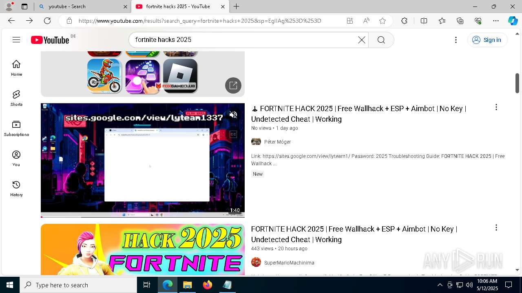Toggle Read aloud in address bar
This screenshot has width=522, height=293.
pyautogui.click(x=366, y=21)
